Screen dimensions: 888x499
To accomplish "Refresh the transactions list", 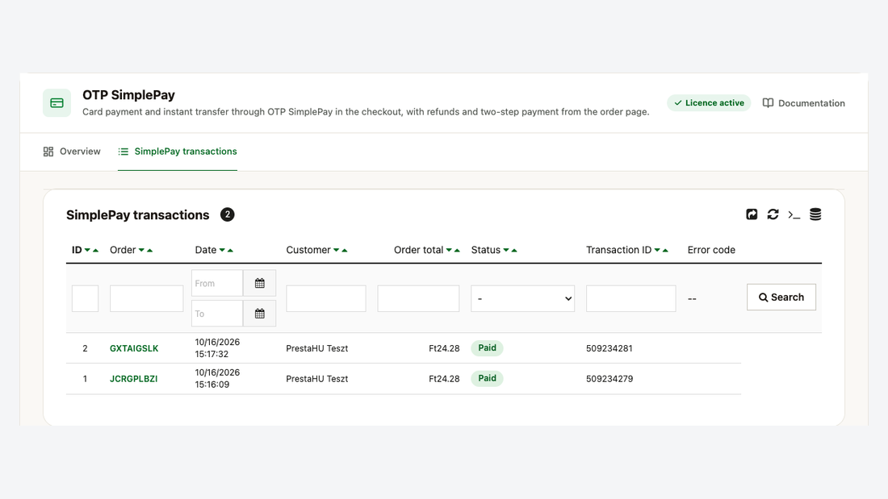I will click(x=773, y=214).
